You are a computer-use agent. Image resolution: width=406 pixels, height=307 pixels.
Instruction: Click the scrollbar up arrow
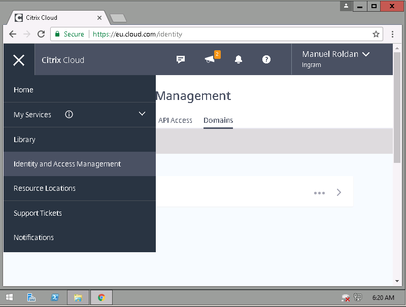397,48
